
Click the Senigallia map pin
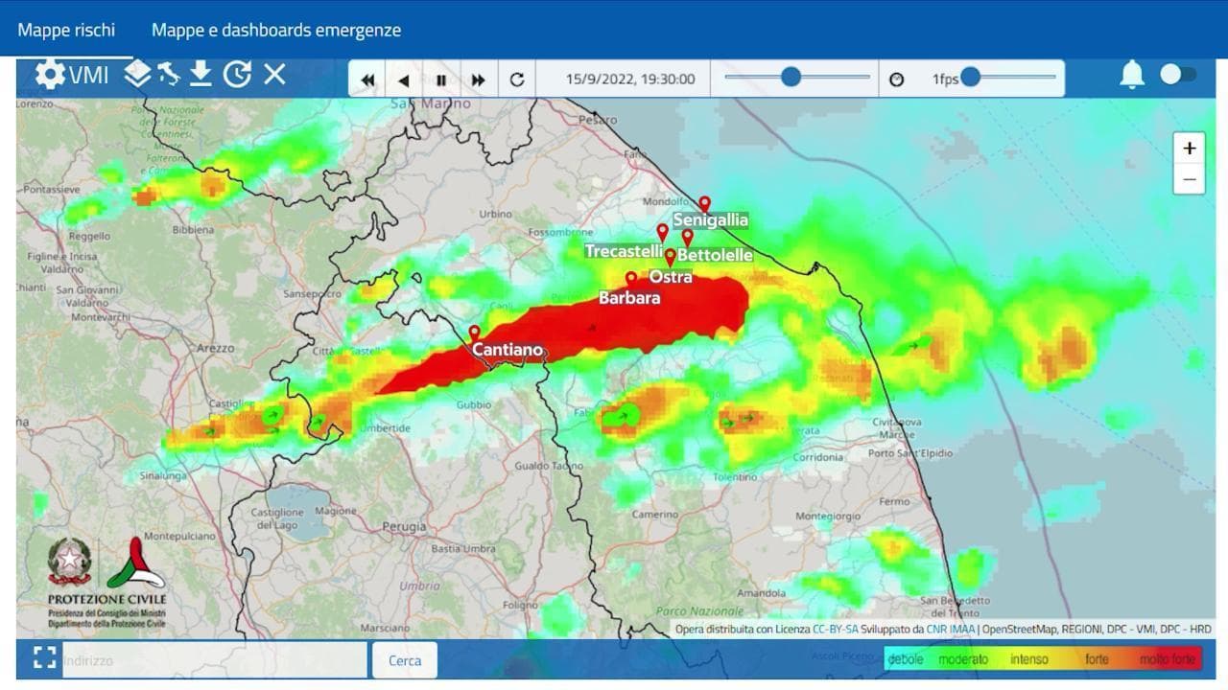click(704, 204)
